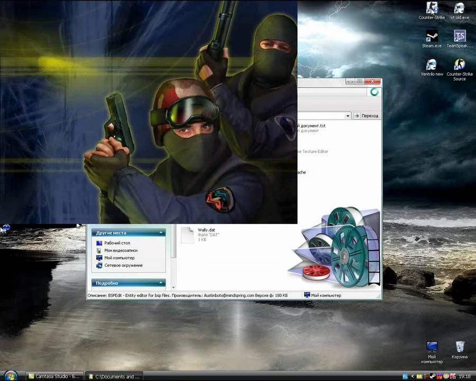Click the Переход go button
The height and width of the screenshot is (381, 476).
pos(367,116)
